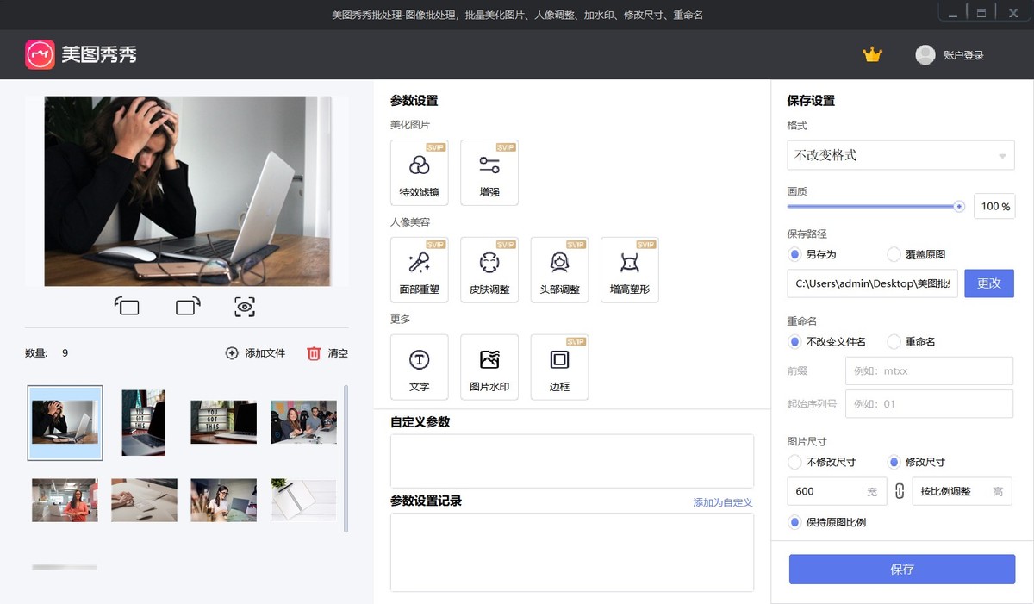
Task: Open the 图片水印 image watermark tool
Action: [x=489, y=366]
